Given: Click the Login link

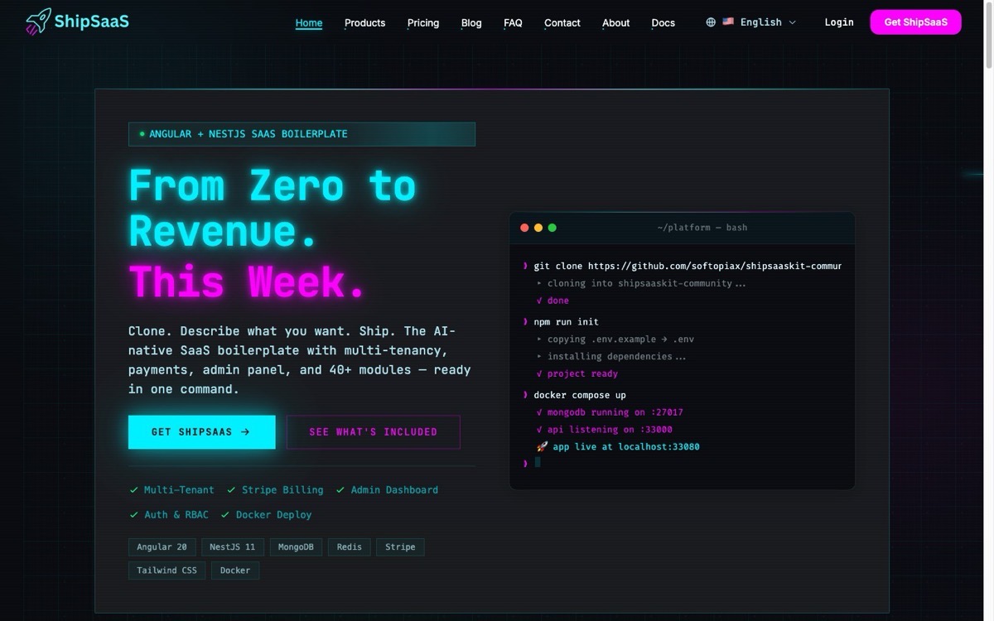Looking at the screenshot, I should tap(839, 22).
